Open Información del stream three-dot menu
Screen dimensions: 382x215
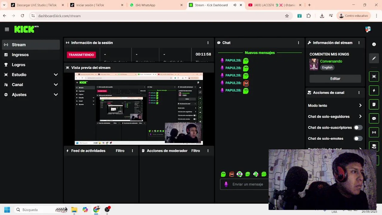pos(359,43)
